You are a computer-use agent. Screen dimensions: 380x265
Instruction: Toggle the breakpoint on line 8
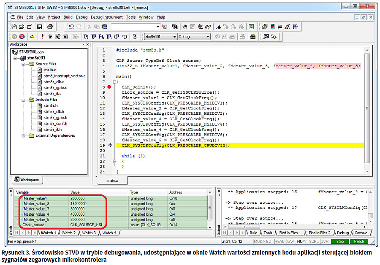tap(109, 87)
